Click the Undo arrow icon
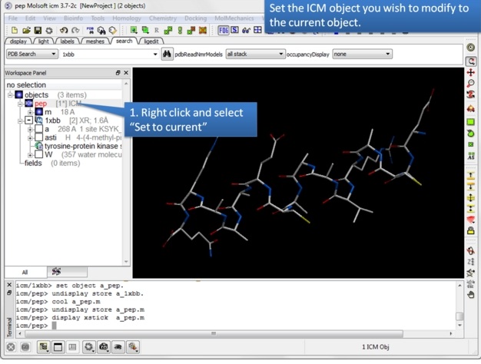The width and height of the screenshot is (481, 364). click(x=64, y=31)
